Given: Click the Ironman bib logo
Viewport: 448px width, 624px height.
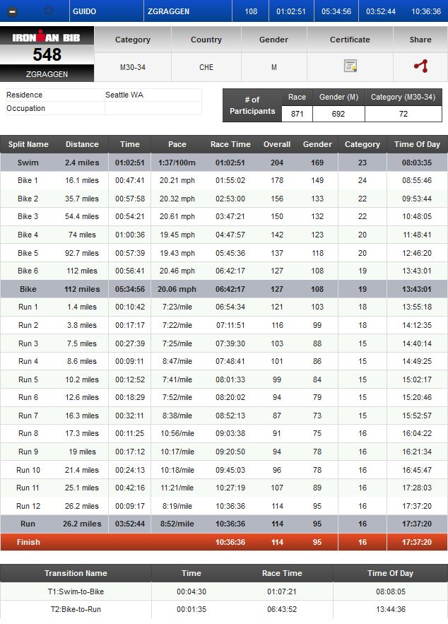Looking at the screenshot, I should coord(47,37).
